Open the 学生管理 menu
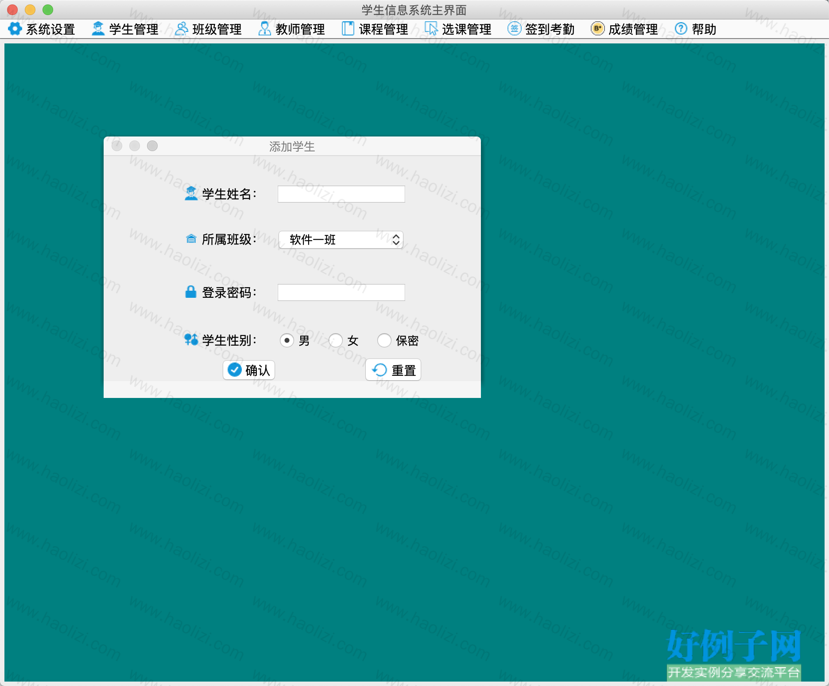The image size is (829, 686). coord(125,29)
